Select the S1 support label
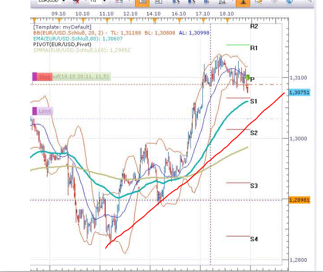323x272 pixels. pos(253,101)
